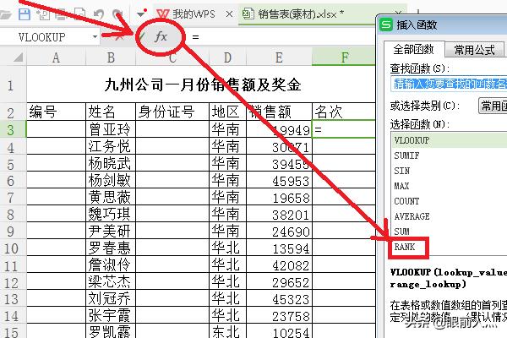This screenshot has height=338, width=507.
Task: Select RANK in the function list
Action: (x=407, y=248)
